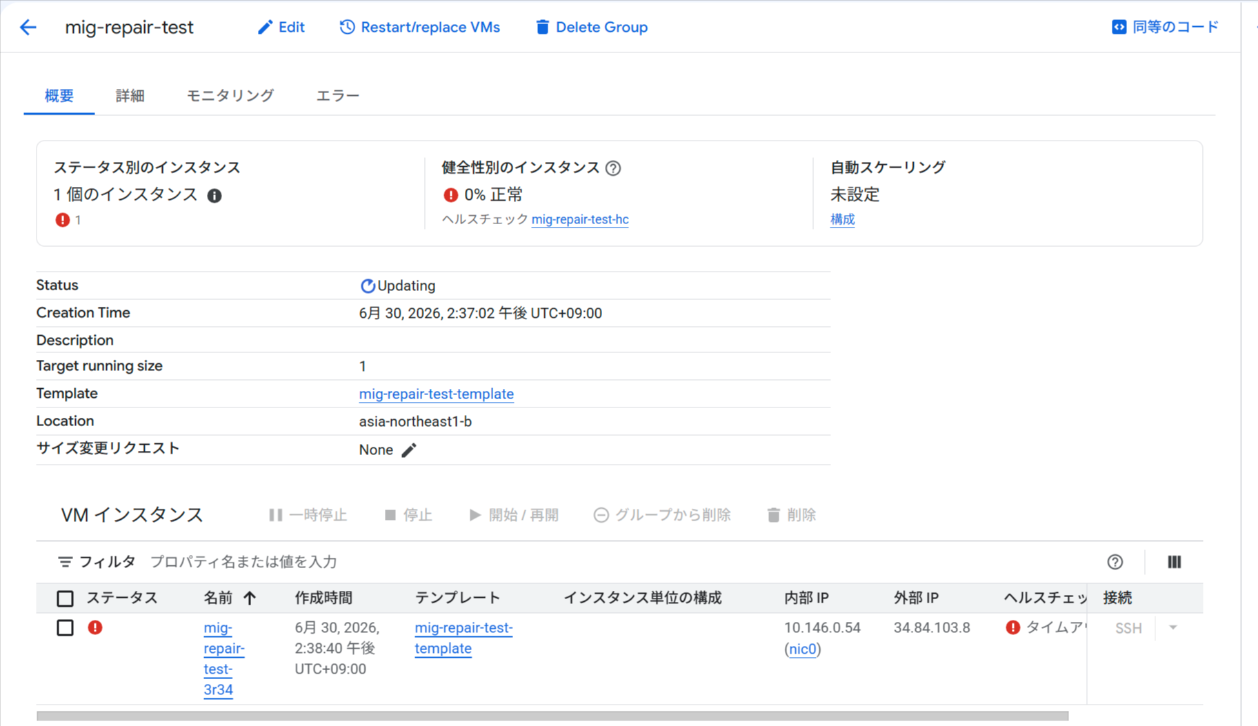Click 開始 / 再開 start button
This screenshot has height=726, width=1258.
coord(514,515)
